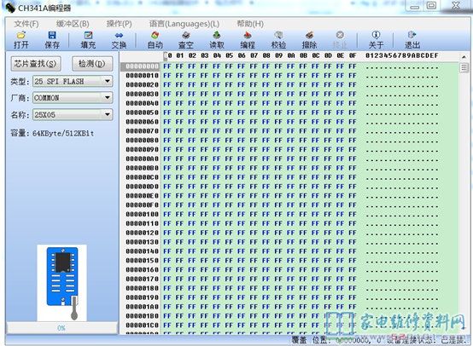Expand the 名称 dropdown showing 25X05
The height and width of the screenshot is (346, 473).
73,114
